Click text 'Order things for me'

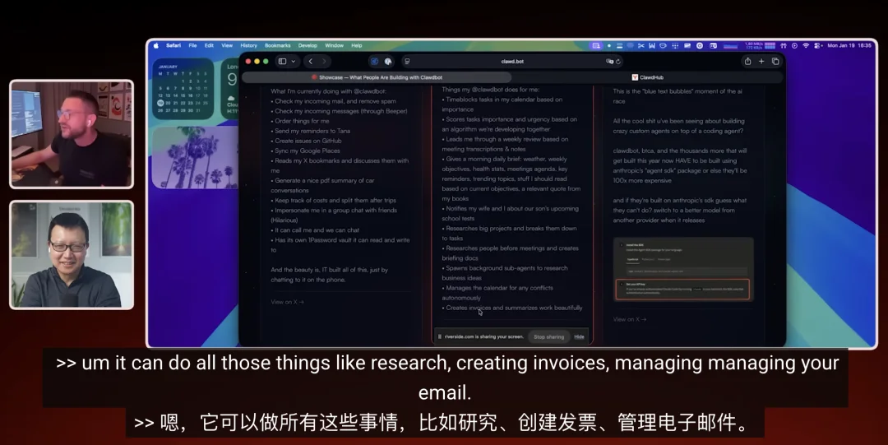click(x=302, y=121)
